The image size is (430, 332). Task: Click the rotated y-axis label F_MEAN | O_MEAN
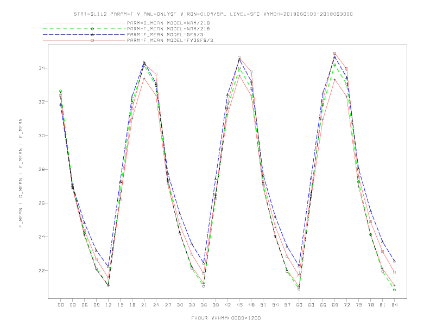pos(21,173)
